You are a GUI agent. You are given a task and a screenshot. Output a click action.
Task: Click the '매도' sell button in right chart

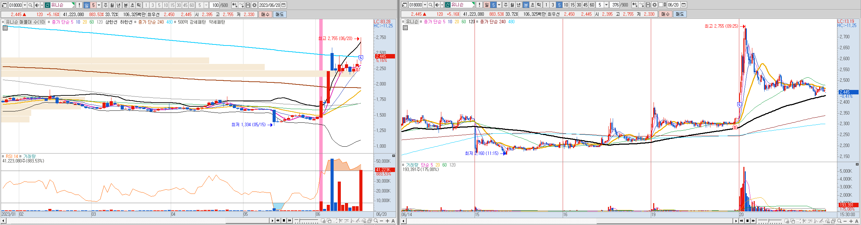(x=680, y=14)
